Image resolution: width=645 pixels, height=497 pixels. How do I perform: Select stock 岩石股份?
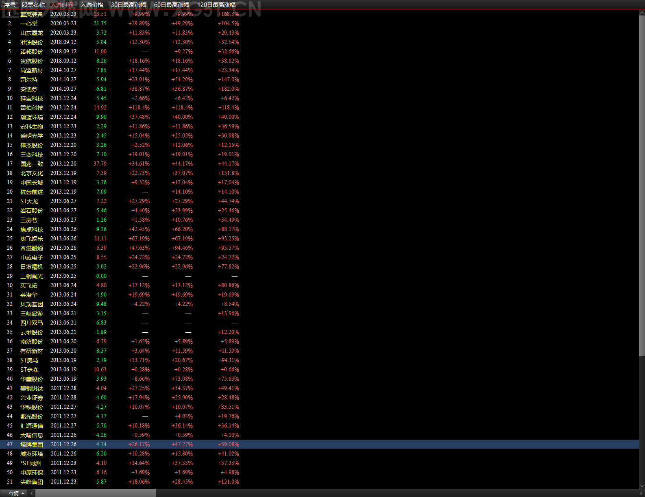coord(32,211)
